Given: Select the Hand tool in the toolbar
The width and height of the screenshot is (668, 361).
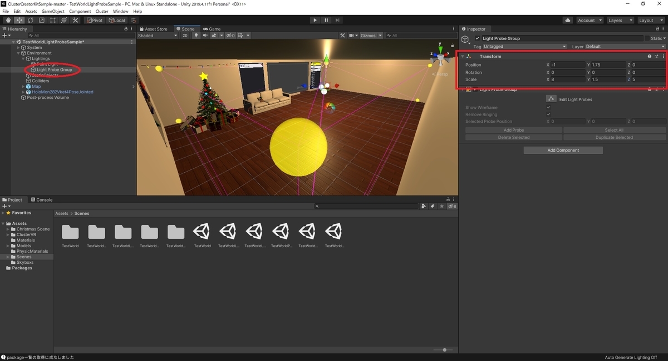Looking at the screenshot, I should pos(8,20).
